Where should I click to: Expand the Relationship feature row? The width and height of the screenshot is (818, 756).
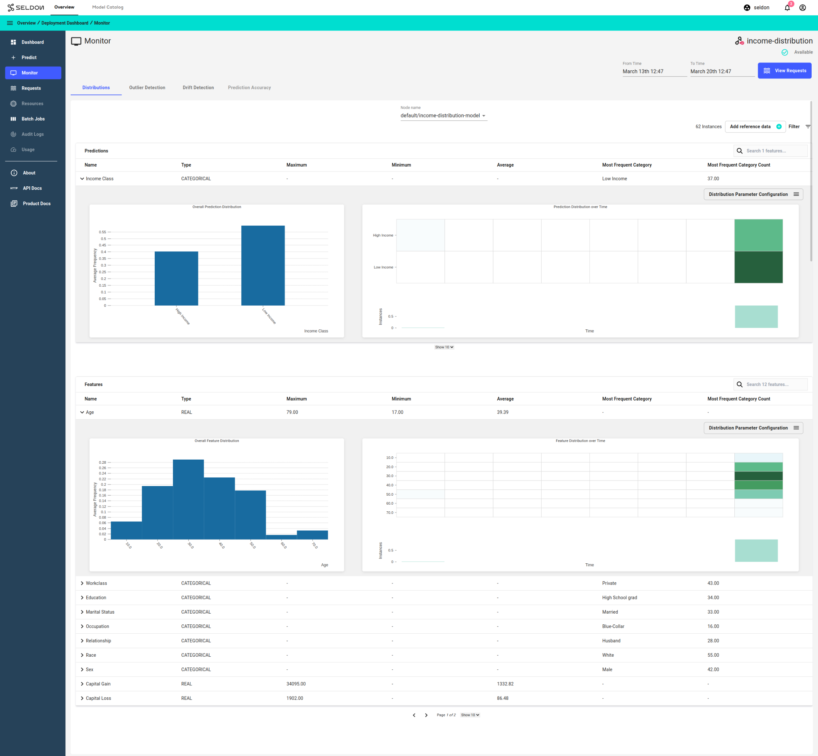[x=82, y=641]
